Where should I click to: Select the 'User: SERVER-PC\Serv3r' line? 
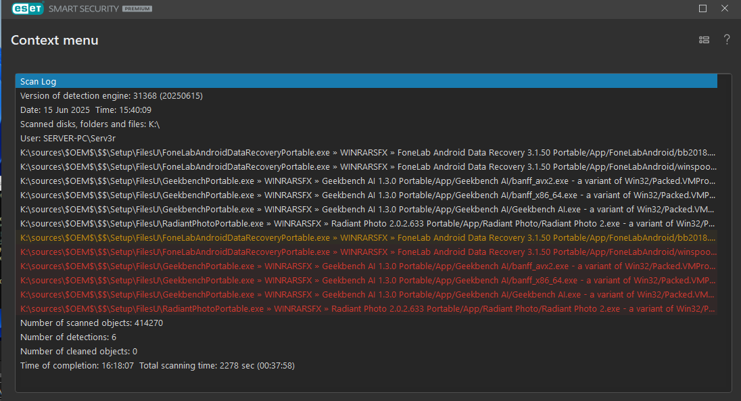coord(366,138)
